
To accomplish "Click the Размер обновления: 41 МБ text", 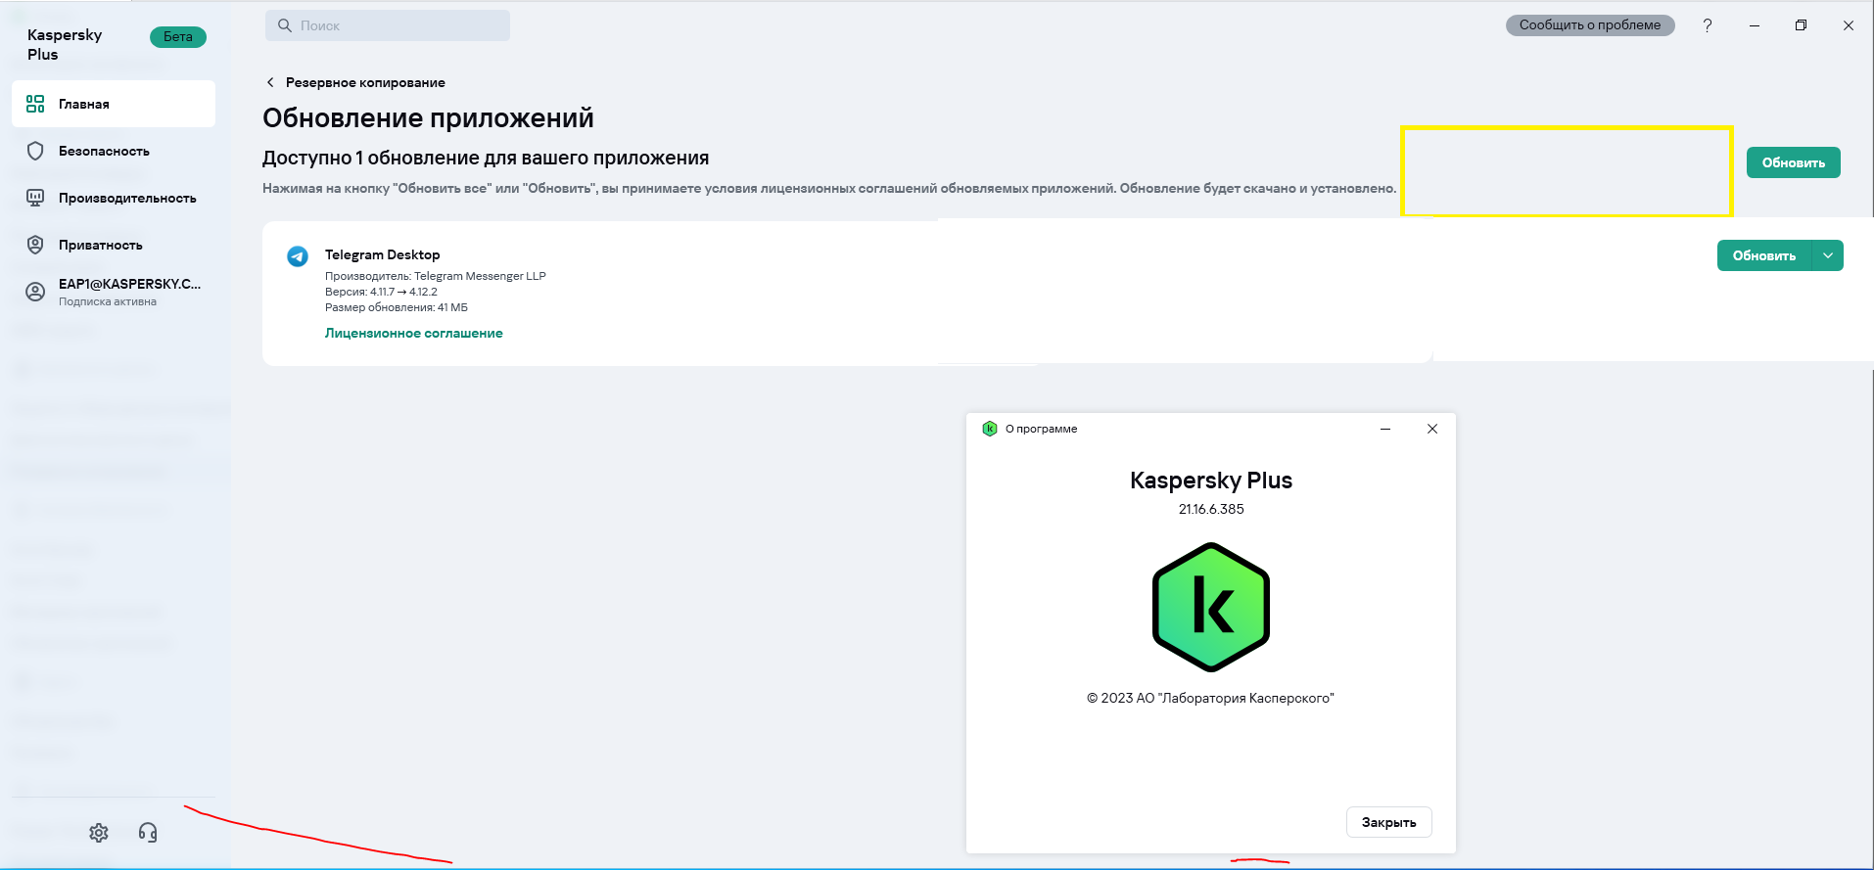I will coord(397,307).
